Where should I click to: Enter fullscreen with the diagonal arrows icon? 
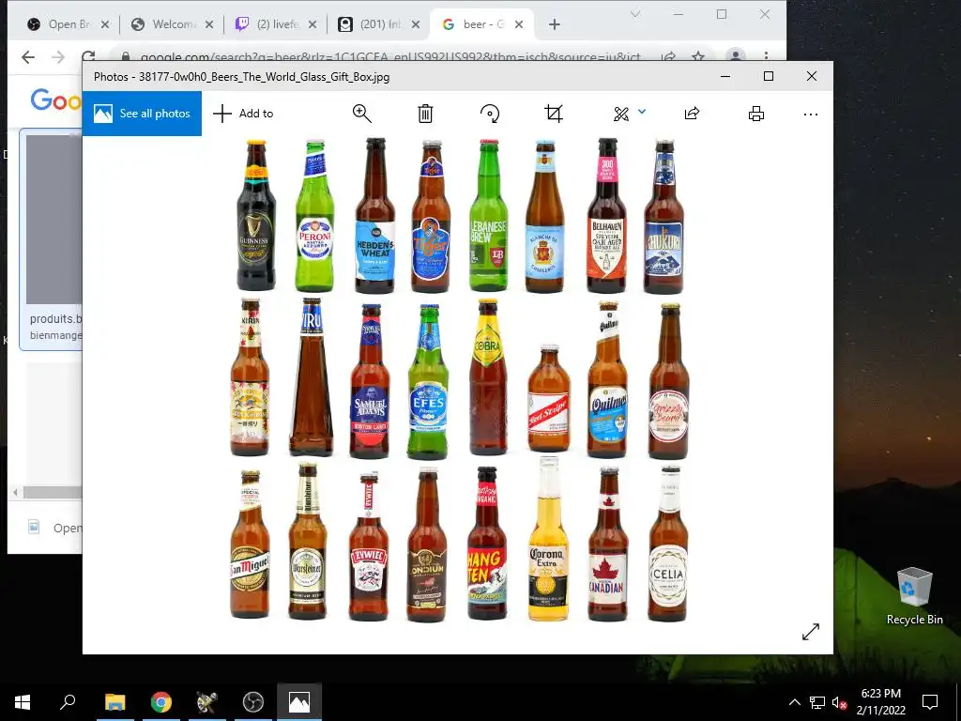coord(810,632)
